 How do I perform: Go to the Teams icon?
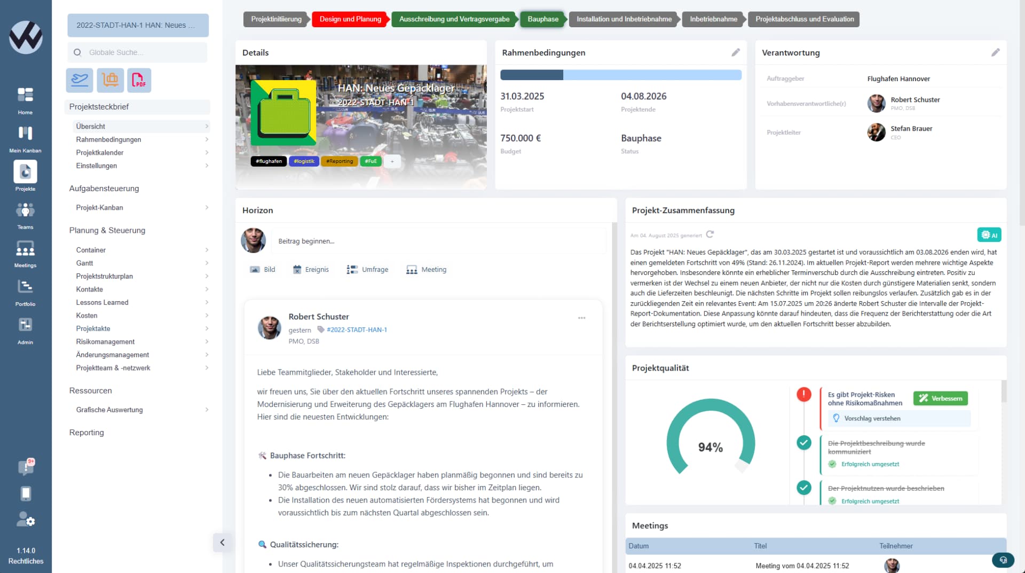tap(25, 210)
